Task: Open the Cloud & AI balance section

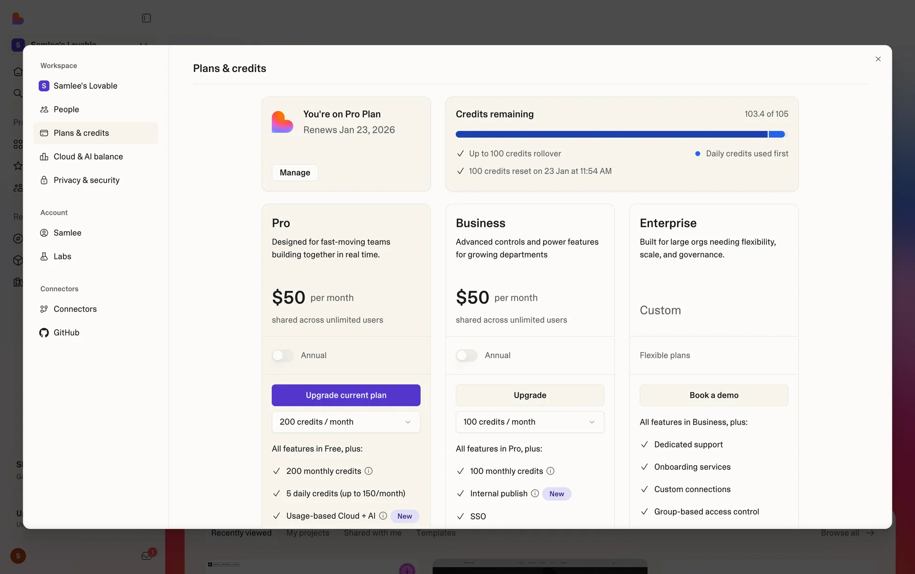Action: coord(88,157)
